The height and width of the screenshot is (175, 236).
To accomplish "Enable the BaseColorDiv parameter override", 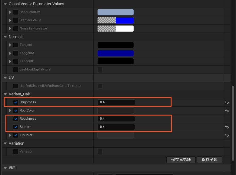I will 16,12.
